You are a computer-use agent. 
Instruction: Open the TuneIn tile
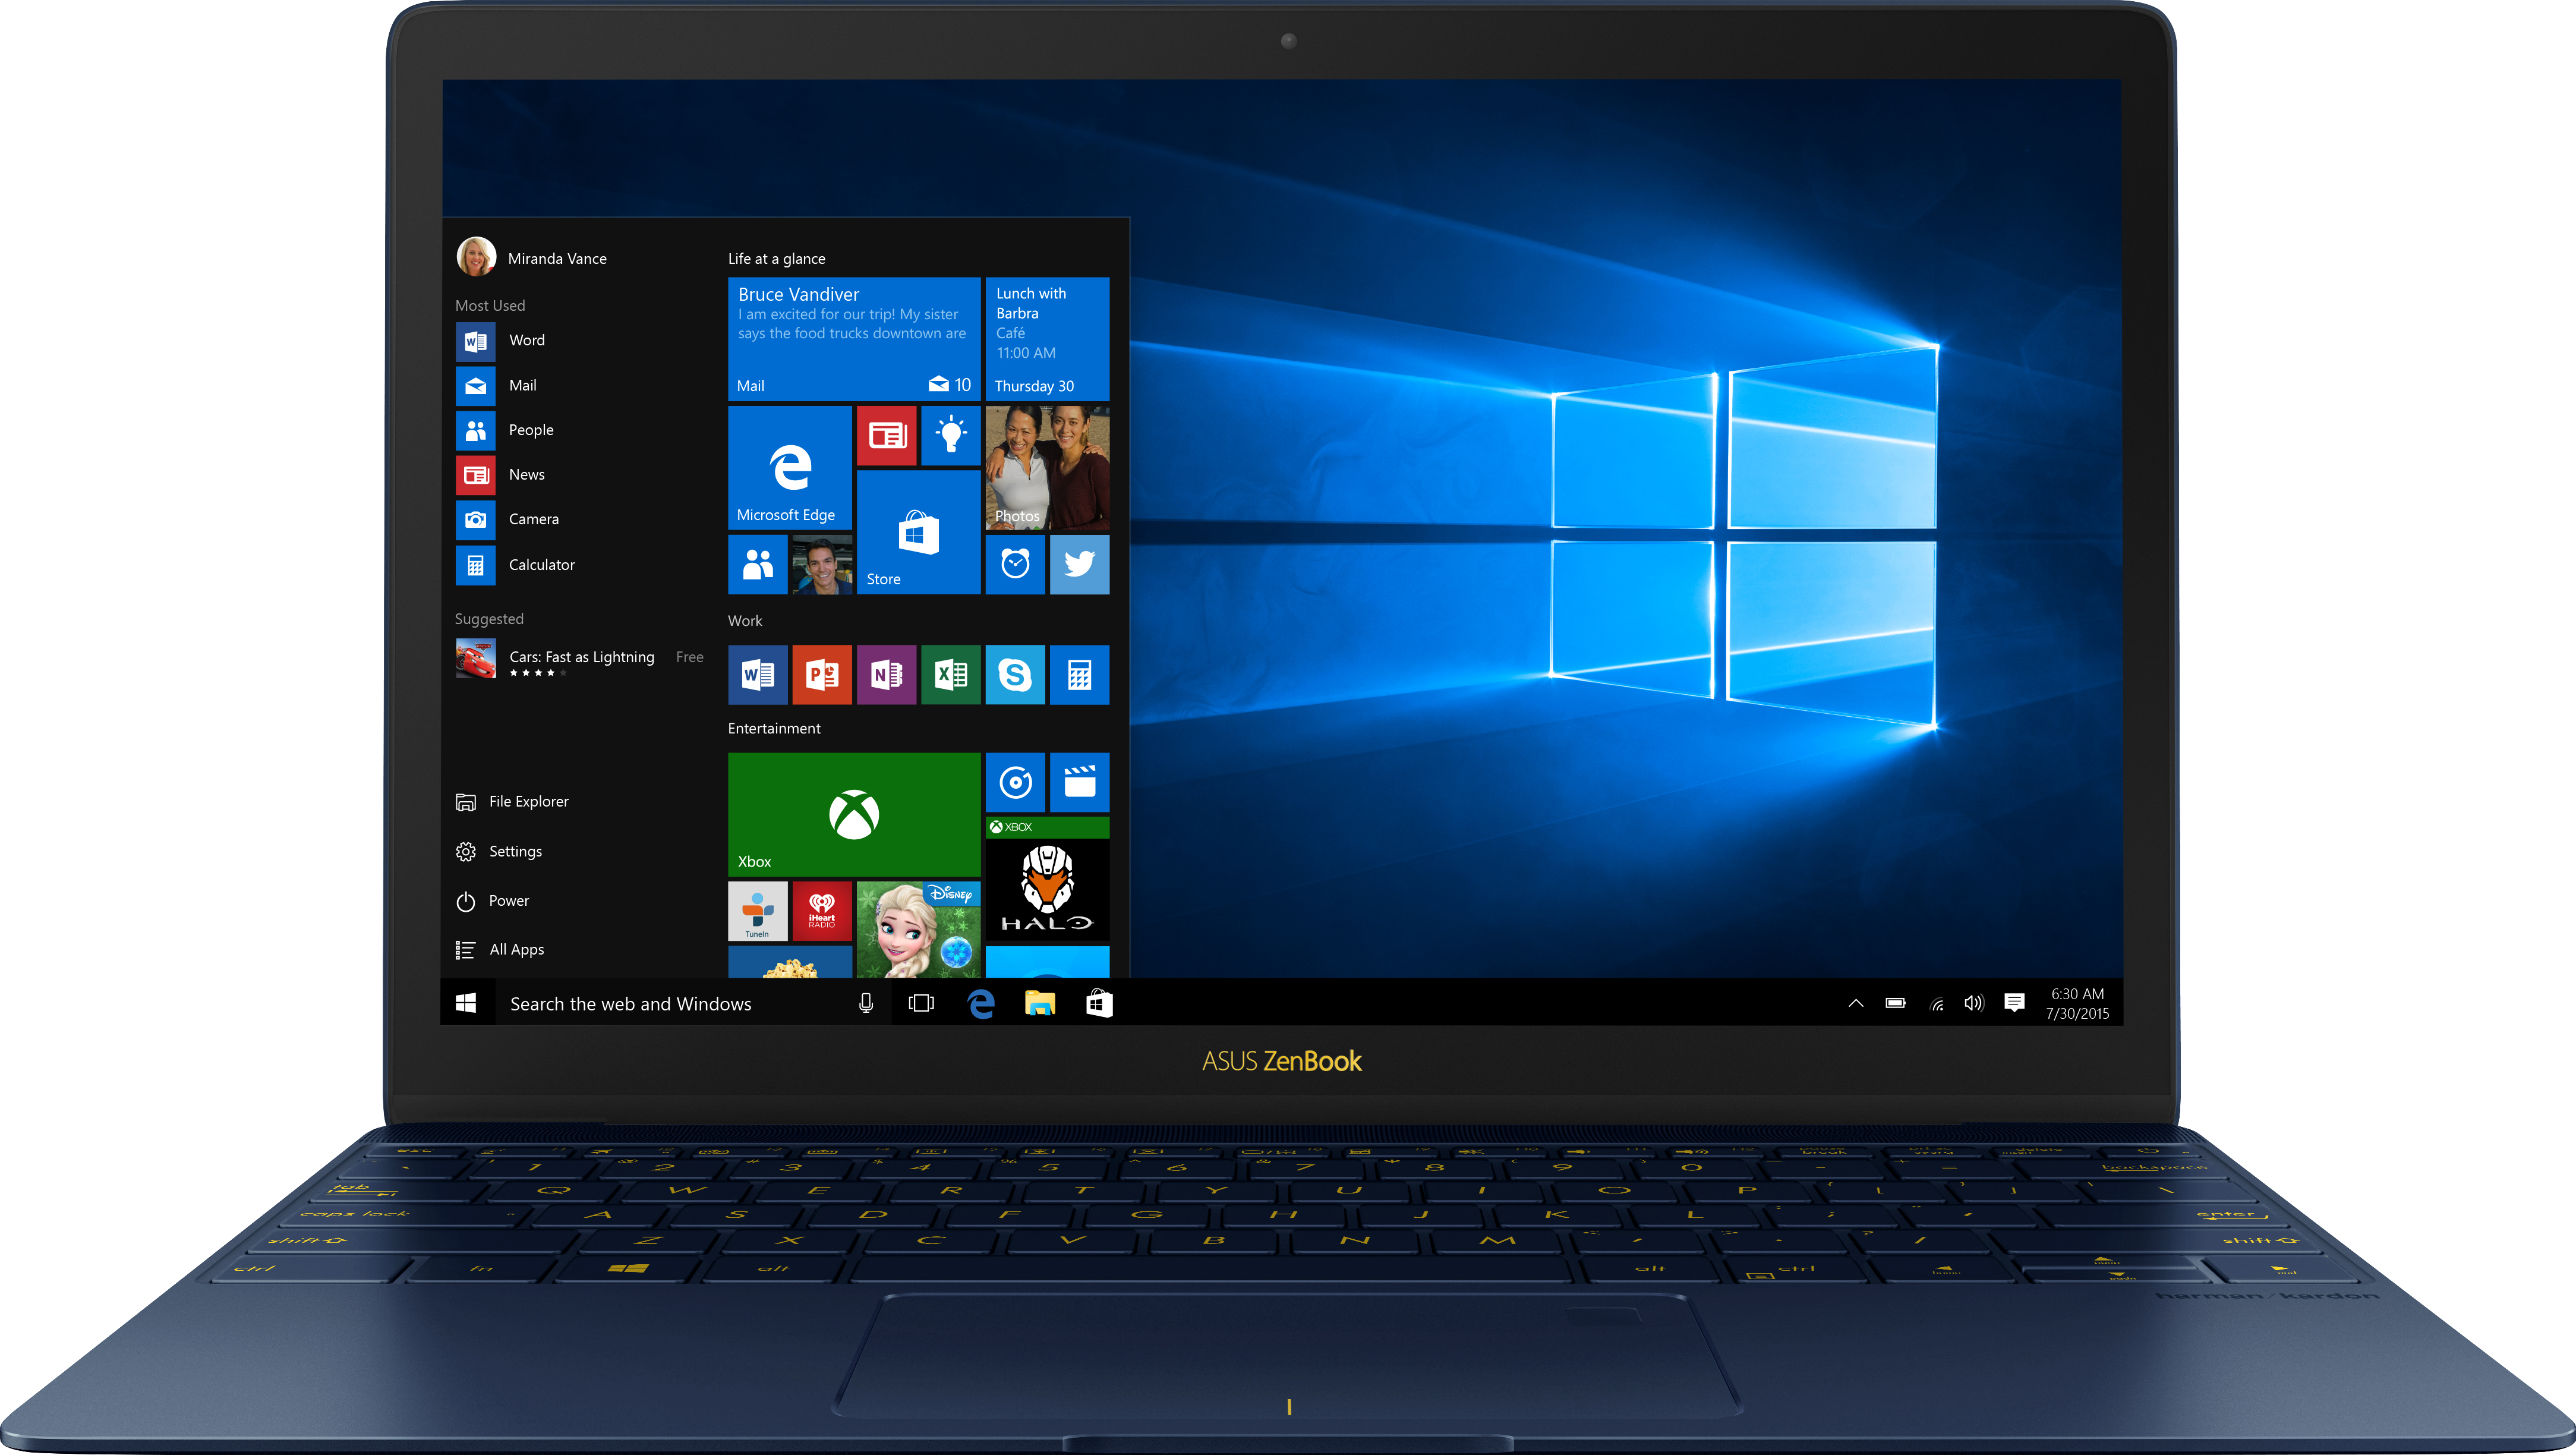[757, 911]
